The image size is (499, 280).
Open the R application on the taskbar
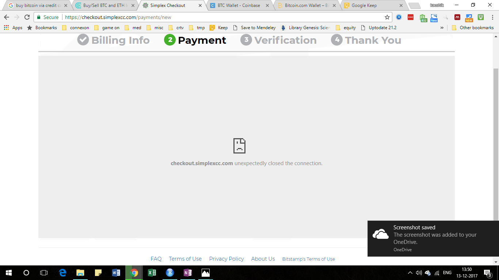pyautogui.click(x=170, y=273)
